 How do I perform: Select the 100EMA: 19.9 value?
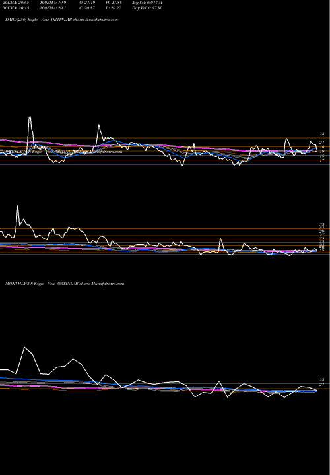click(x=52, y=3)
